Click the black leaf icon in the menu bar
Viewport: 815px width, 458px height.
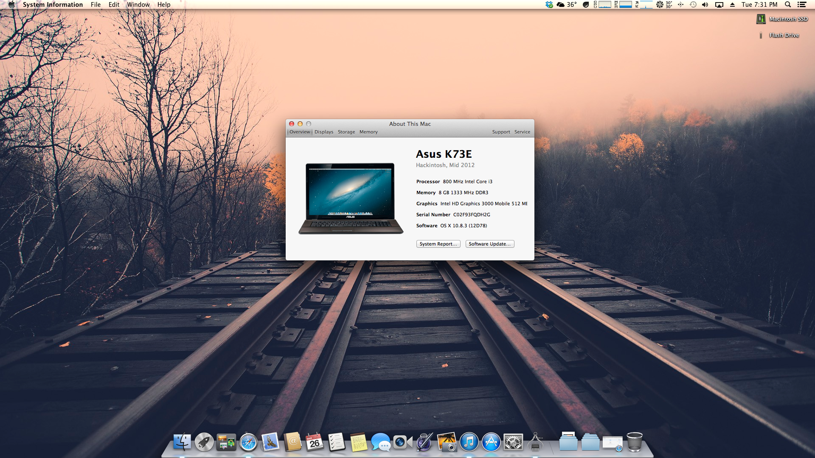[586, 5]
